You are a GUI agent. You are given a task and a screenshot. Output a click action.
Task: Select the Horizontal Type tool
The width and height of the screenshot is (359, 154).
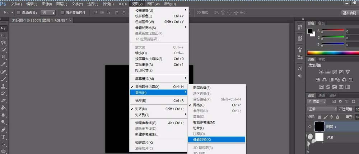4,137
